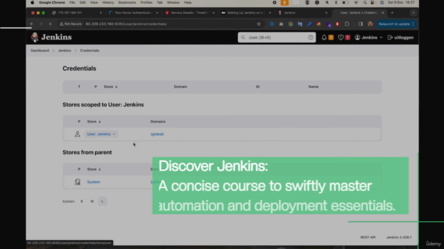Click the System store Jenkins icon
Image resolution: width=444 pixels, height=249 pixels.
tap(77, 182)
